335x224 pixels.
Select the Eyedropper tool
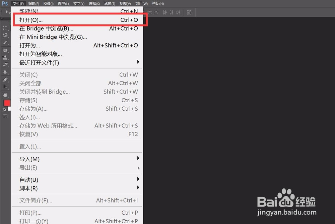(5, 43)
